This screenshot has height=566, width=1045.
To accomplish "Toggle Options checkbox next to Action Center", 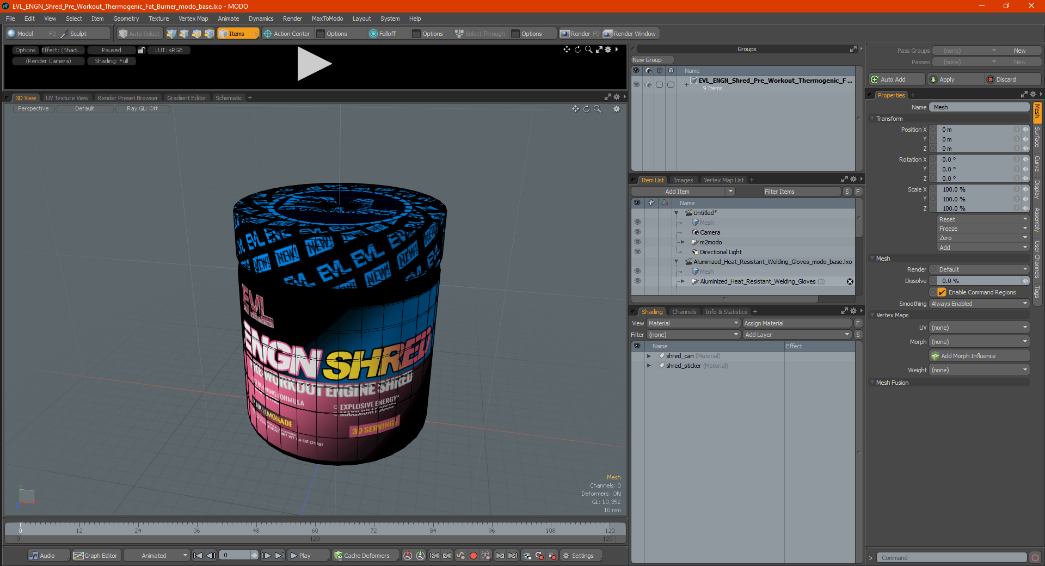I will pyautogui.click(x=321, y=34).
